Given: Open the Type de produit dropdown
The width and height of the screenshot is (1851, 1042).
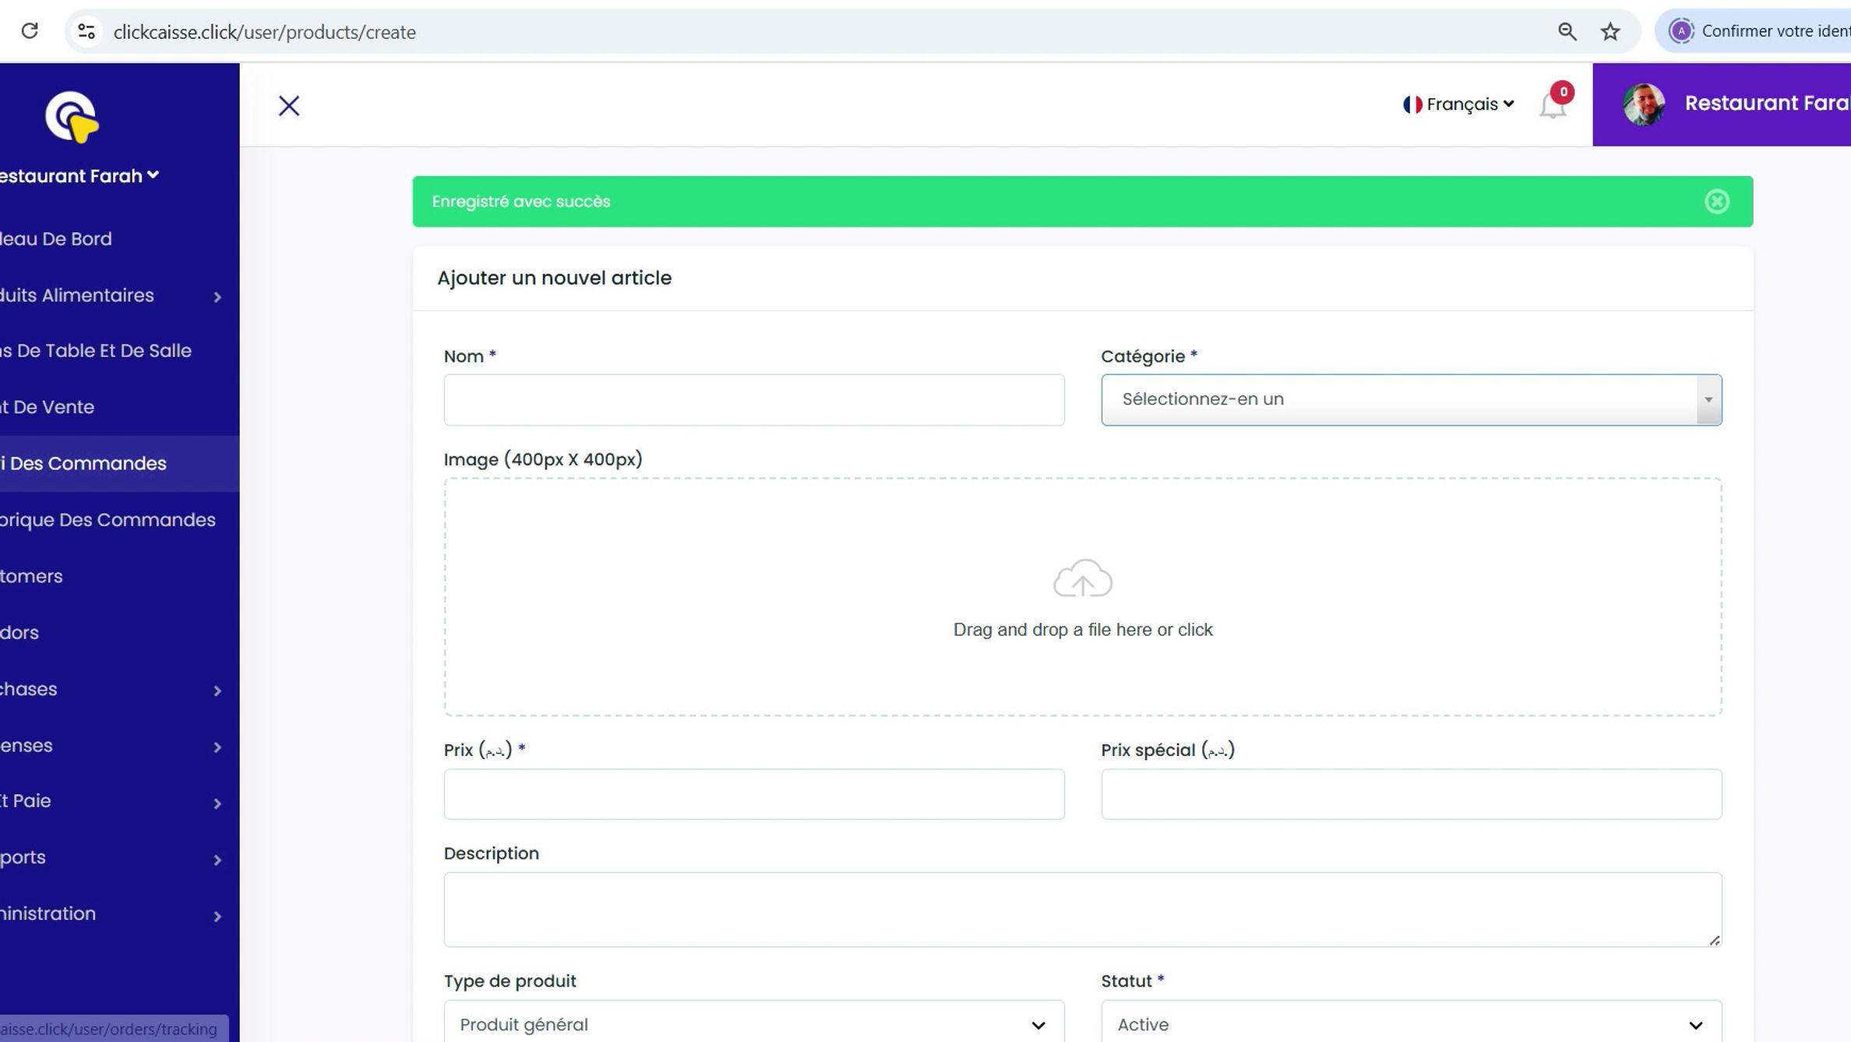Looking at the screenshot, I should click(x=753, y=1024).
